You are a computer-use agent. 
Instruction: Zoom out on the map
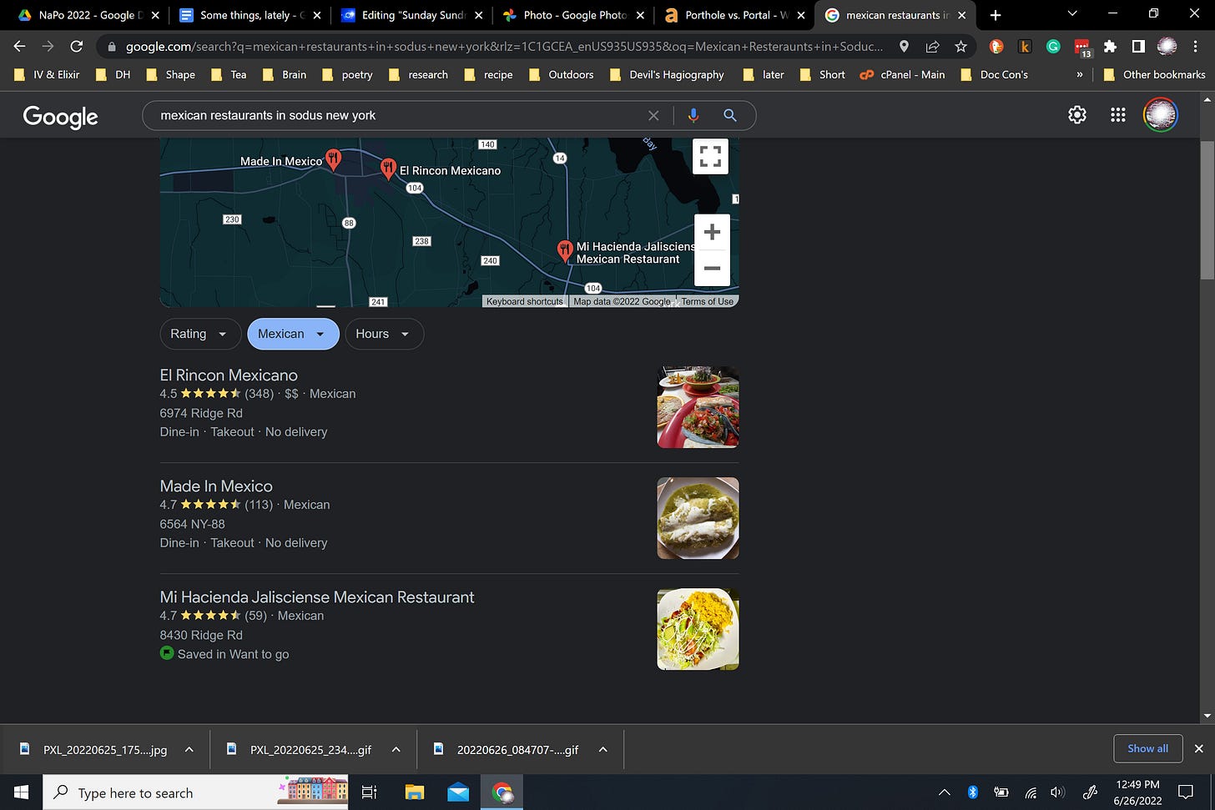click(712, 268)
